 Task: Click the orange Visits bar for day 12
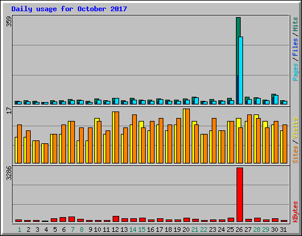pos(117,137)
